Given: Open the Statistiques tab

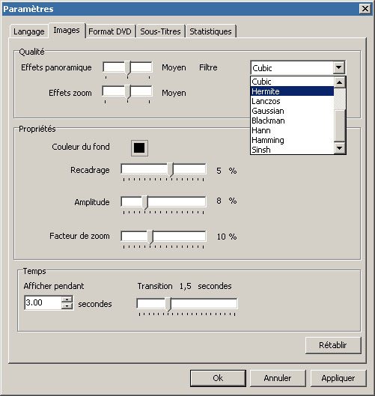Looking at the screenshot, I should pos(210,31).
